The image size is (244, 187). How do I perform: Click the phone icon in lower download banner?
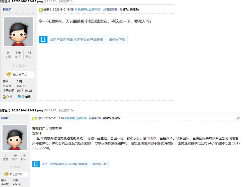coord(36,164)
